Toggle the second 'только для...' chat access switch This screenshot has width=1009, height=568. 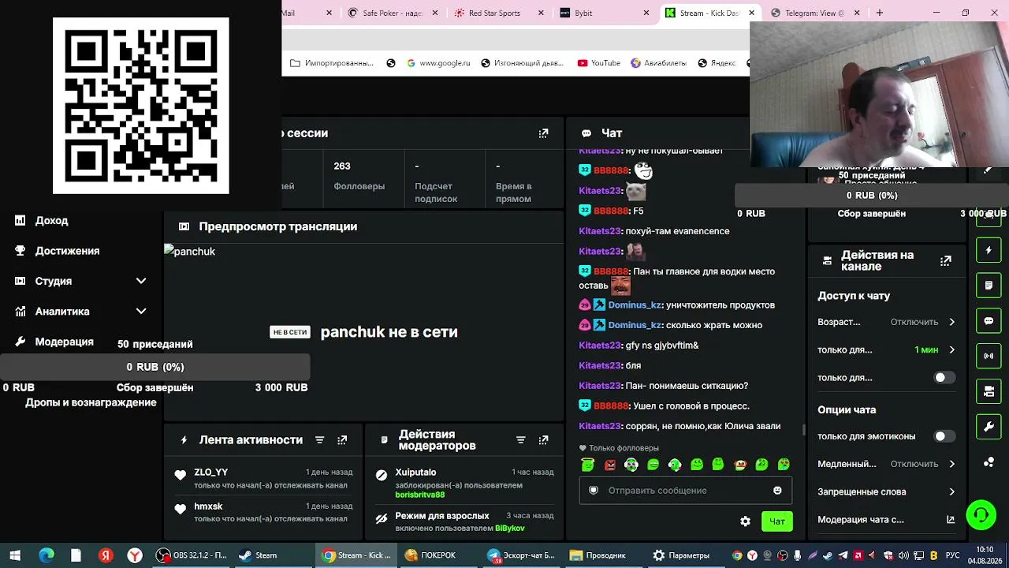click(x=944, y=378)
